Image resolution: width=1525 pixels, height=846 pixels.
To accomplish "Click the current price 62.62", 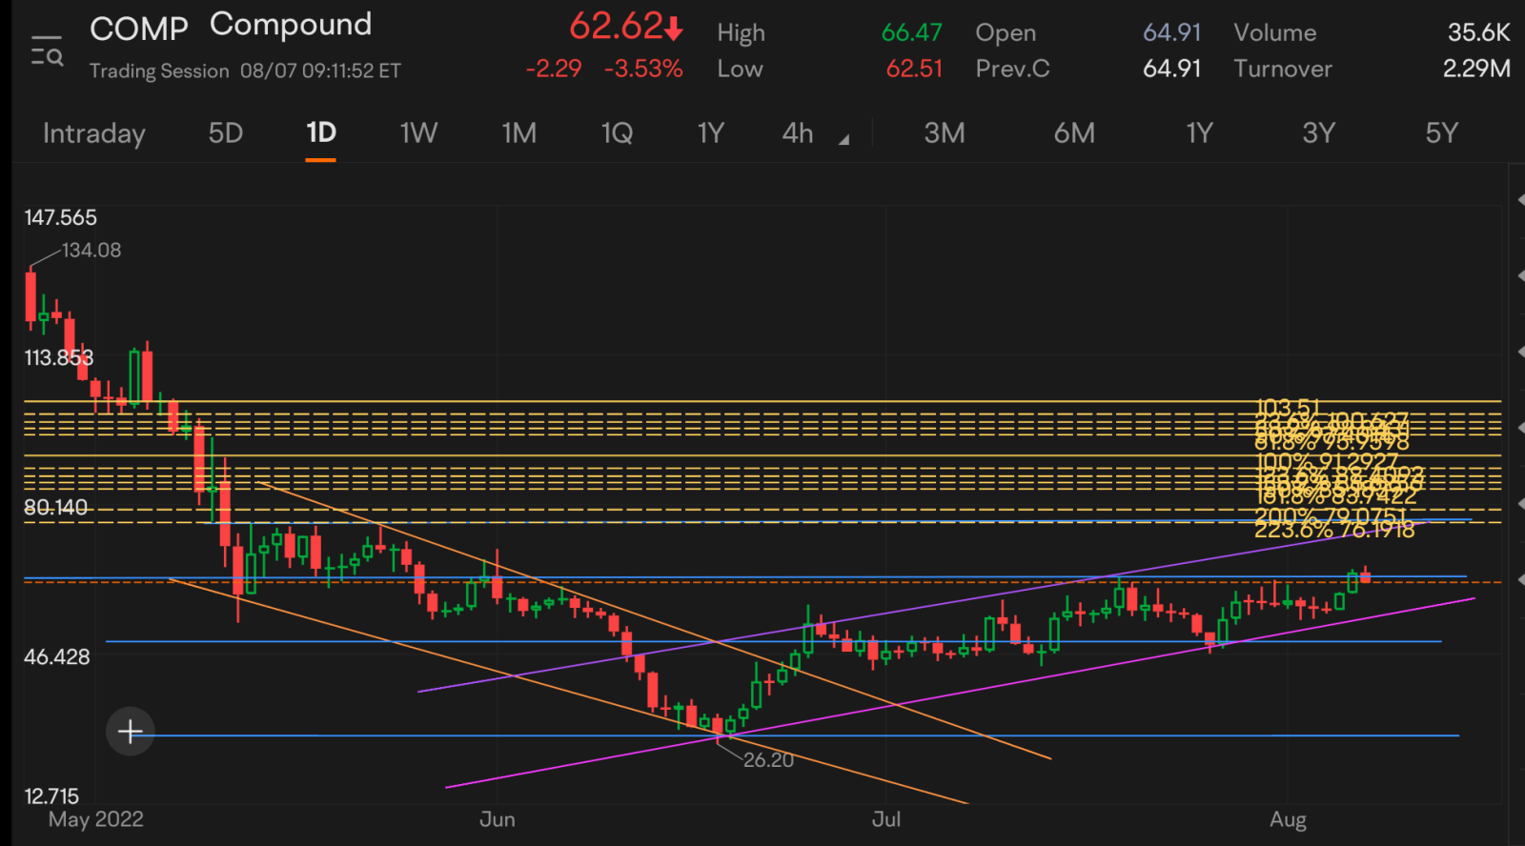I will pyautogui.click(x=616, y=27).
